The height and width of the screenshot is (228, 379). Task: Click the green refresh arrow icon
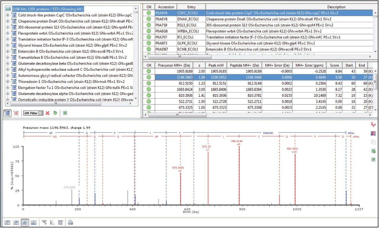[55, 113]
